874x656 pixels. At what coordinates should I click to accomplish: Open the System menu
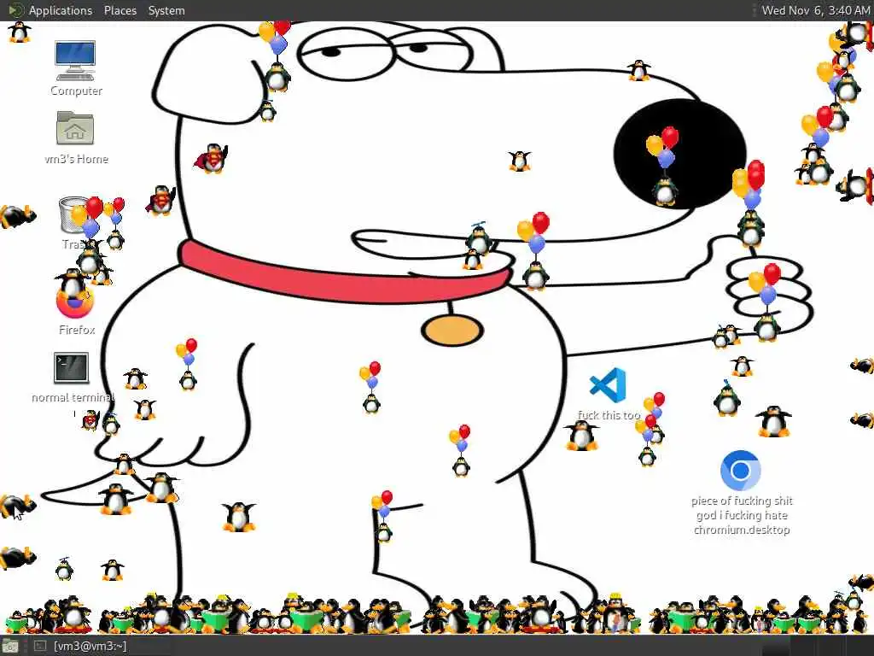tap(166, 10)
